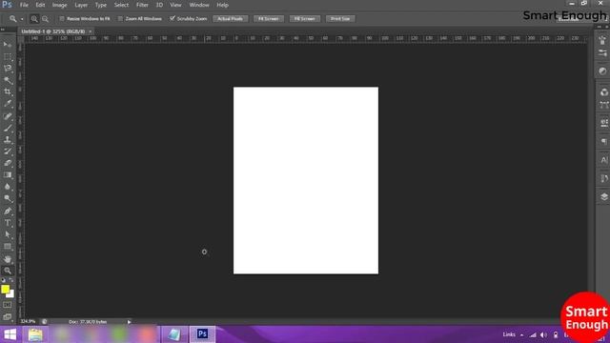The width and height of the screenshot is (610, 343).
Task: Select the Path Selection tool
Action: 8,234
